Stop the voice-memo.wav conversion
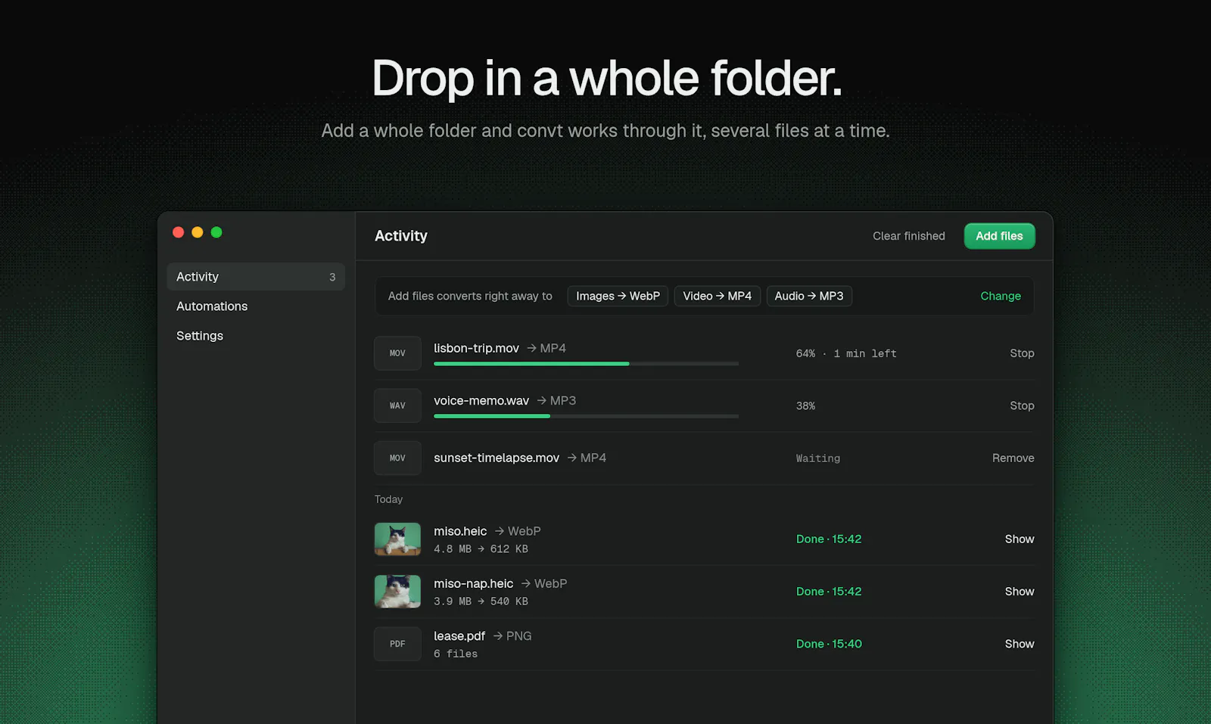This screenshot has width=1211, height=724. (1022, 406)
